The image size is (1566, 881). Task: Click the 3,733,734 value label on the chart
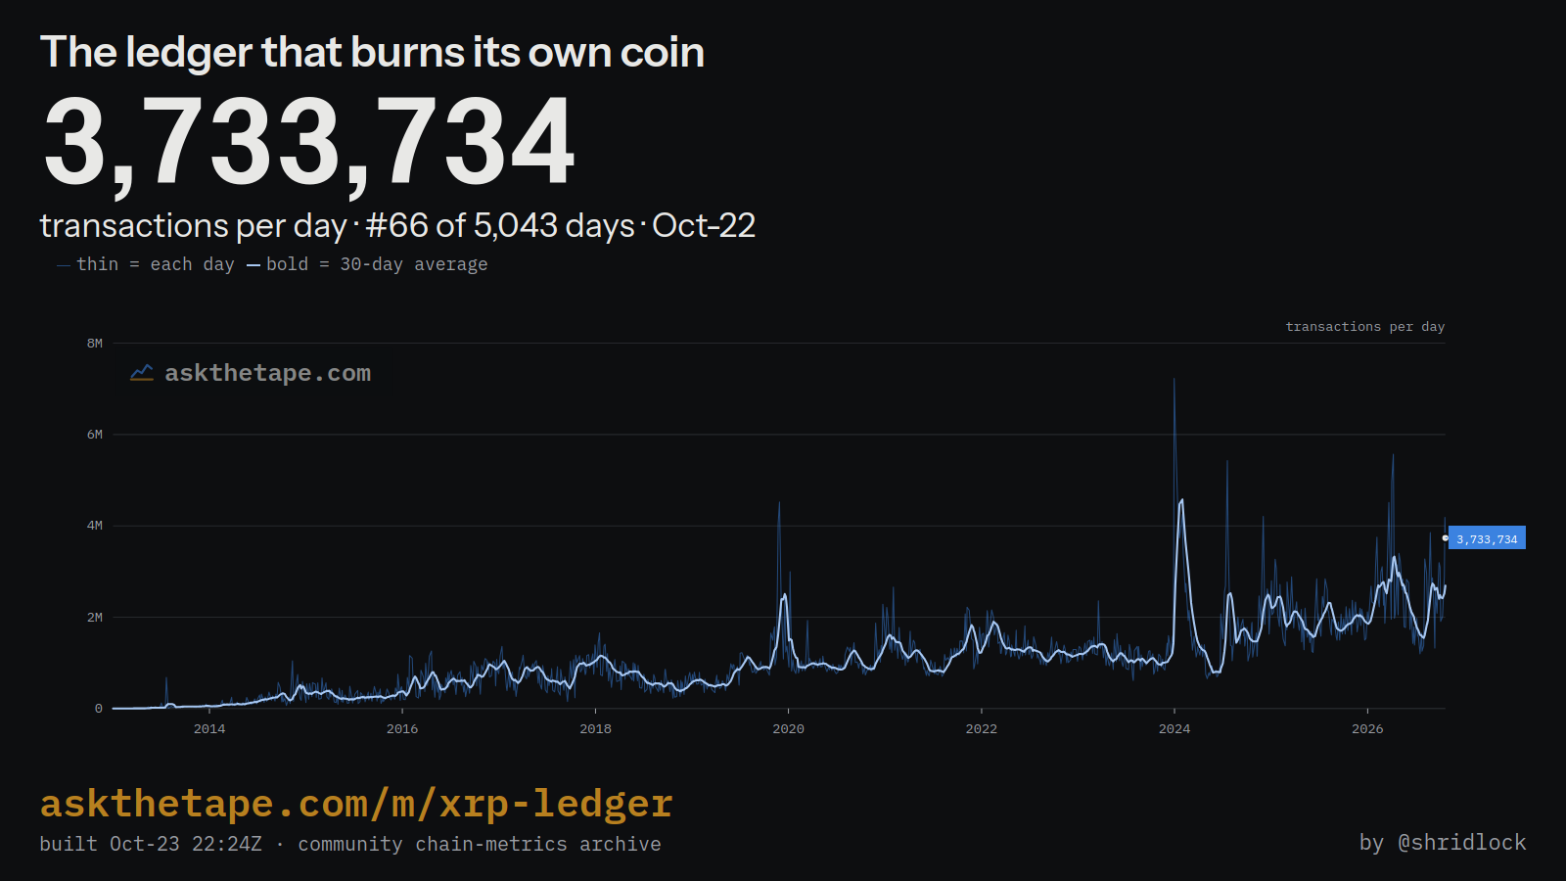(1487, 538)
